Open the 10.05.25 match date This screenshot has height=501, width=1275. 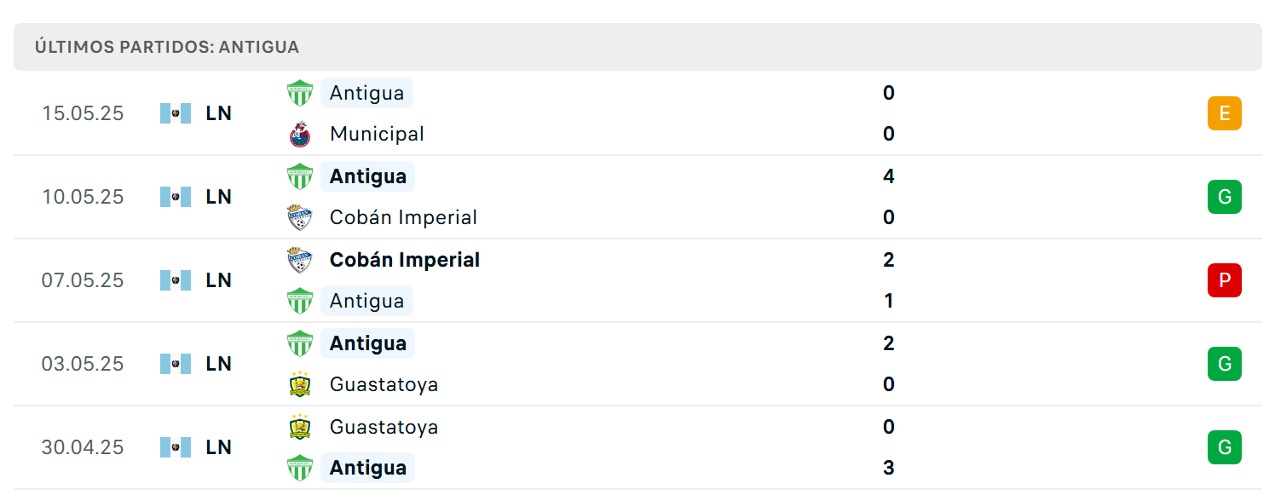click(x=83, y=197)
